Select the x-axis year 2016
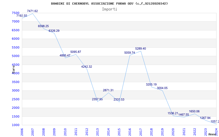Viewport: 219px width, 137px height. (130, 132)
